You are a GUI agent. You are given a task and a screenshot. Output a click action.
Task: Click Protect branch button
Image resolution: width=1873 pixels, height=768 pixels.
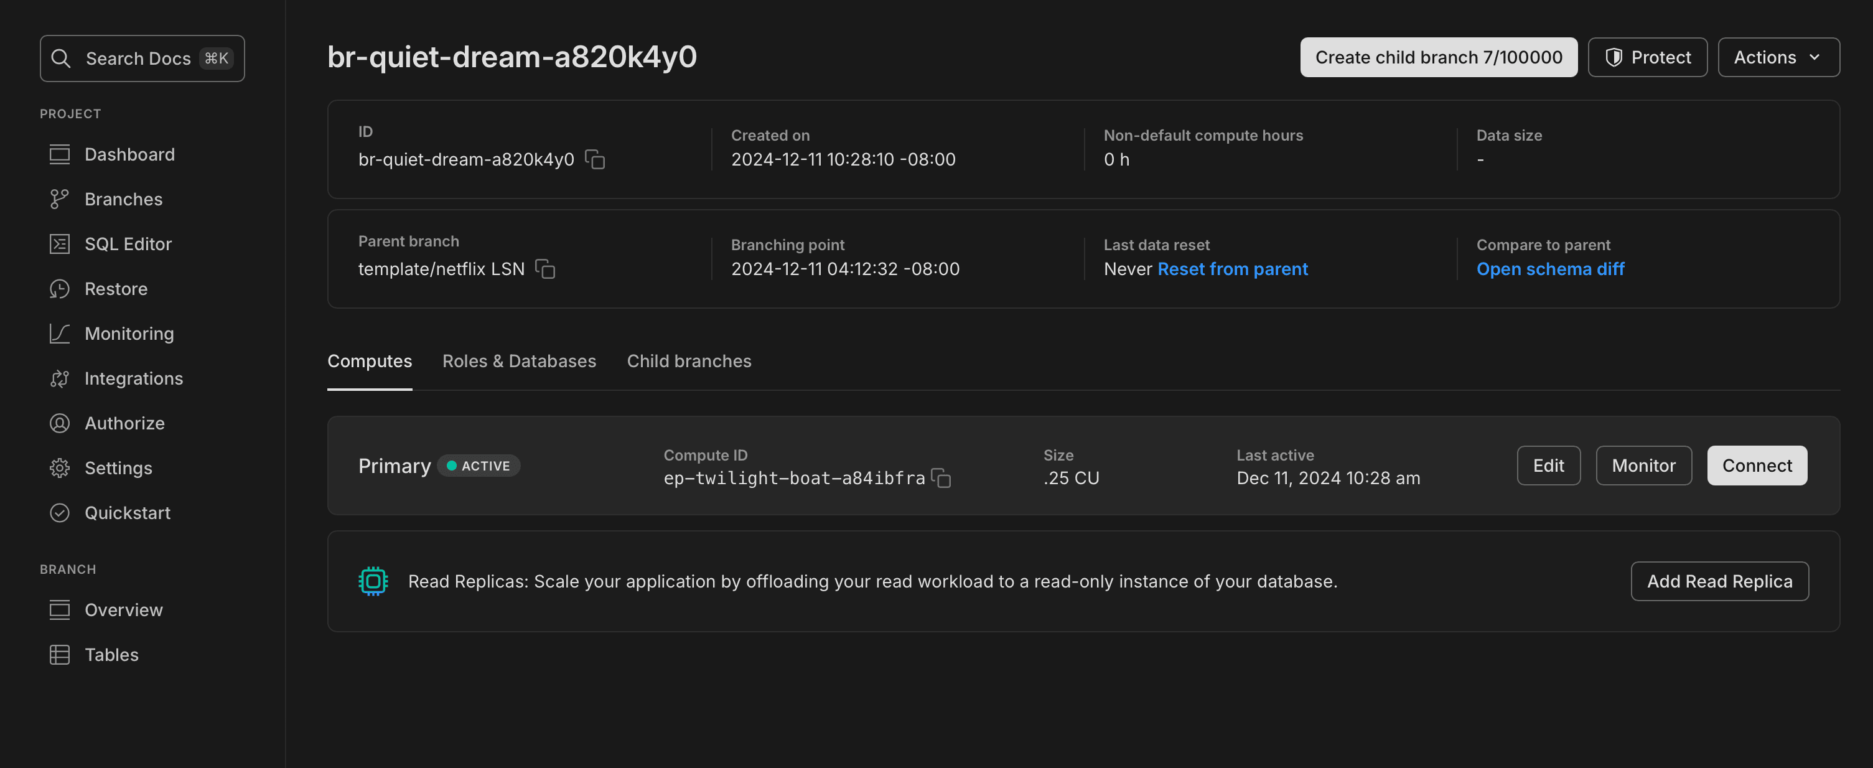coord(1647,57)
